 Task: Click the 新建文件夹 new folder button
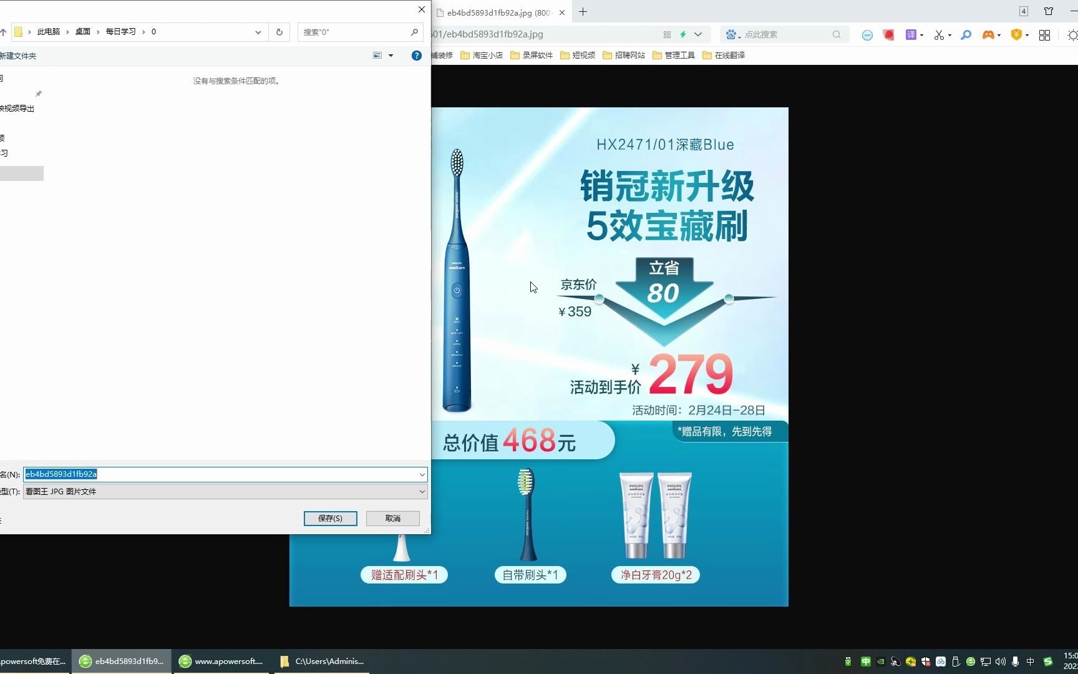pyautogui.click(x=18, y=56)
